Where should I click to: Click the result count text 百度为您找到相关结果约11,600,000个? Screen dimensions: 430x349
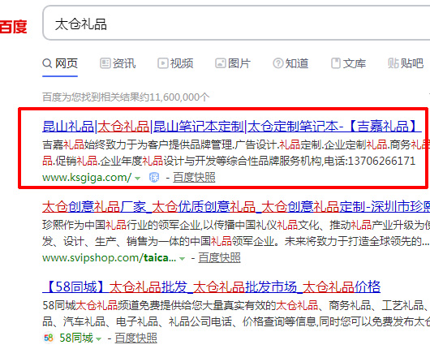(126, 97)
